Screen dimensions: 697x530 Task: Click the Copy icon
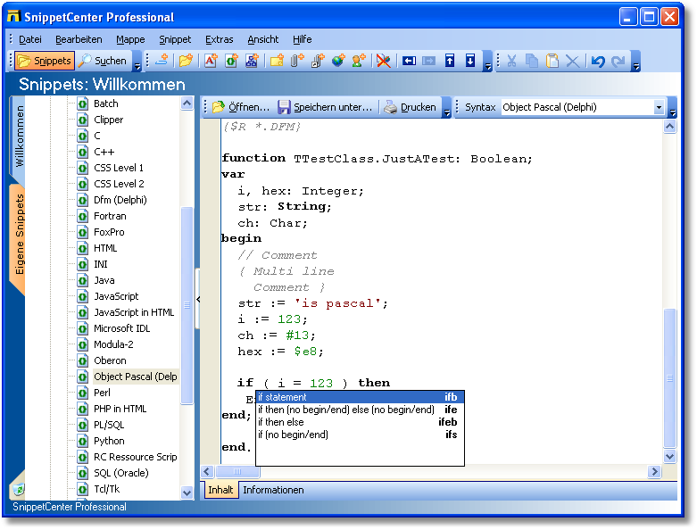pyautogui.click(x=532, y=61)
